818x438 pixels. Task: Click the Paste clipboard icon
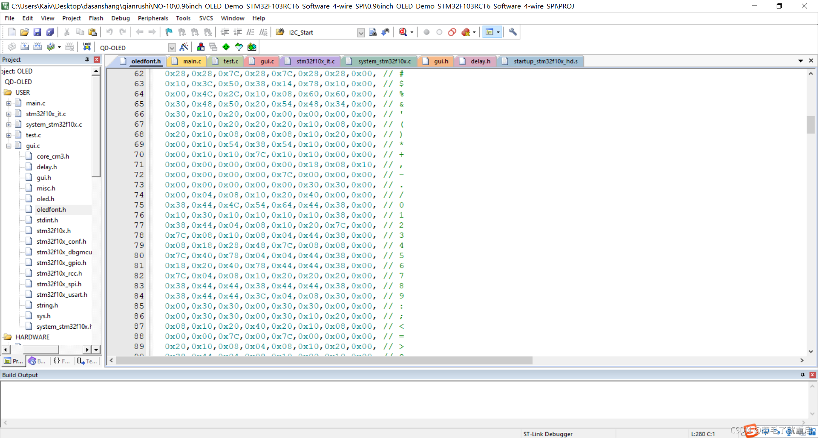tap(92, 32)
